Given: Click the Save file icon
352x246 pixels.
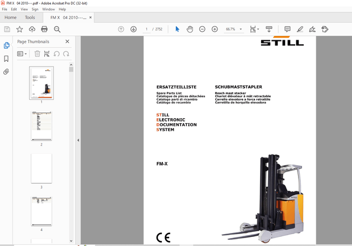Looking at the screenshot, I should pos(7,29).
